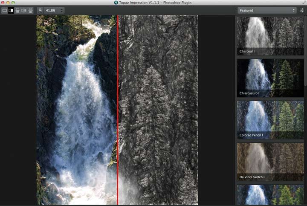Image resolution: width=307 pixels, height=206 pixels.
Task: Click the Topaz Impression title bar icon
Action: click(x=116, y=3)
